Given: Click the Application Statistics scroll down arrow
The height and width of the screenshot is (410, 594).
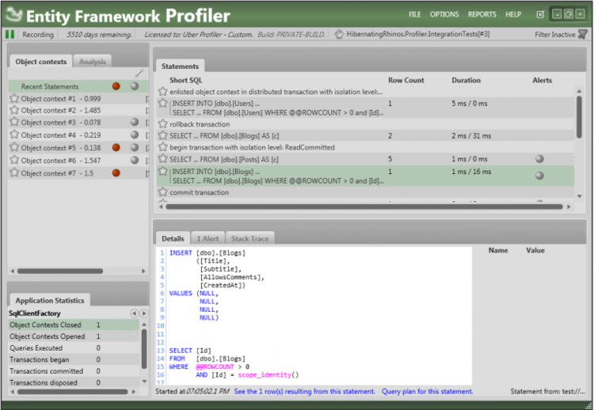Looking at the screenshot, I should 144,382.
